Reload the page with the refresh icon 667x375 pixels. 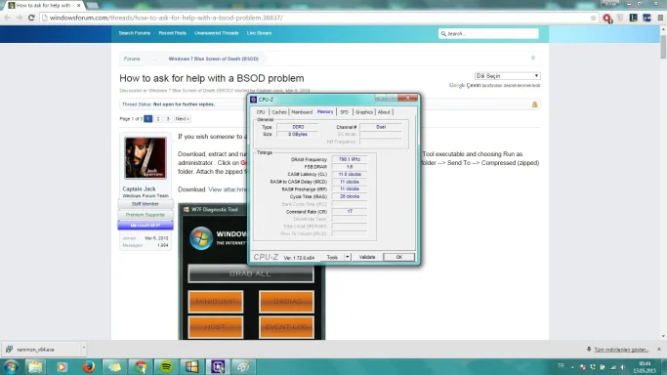[31, 18]
